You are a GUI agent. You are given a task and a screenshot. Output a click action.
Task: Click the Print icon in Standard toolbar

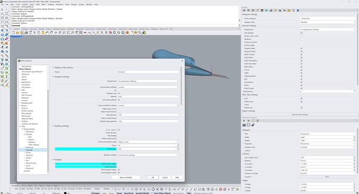pos(26,33)
